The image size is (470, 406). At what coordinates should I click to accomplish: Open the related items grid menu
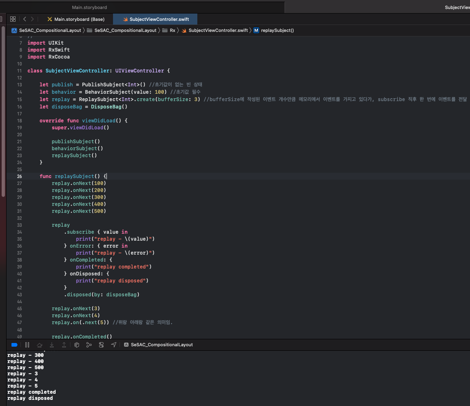coord(13,19)
